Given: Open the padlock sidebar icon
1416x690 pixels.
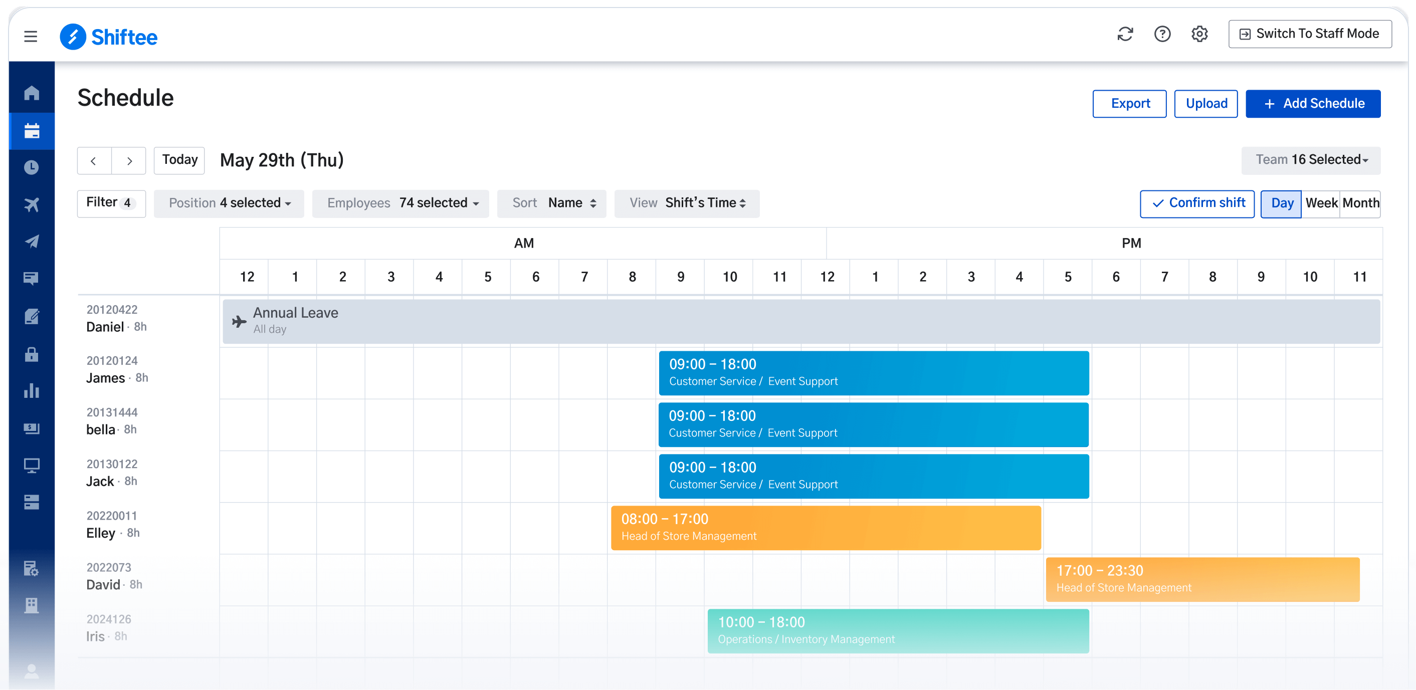Looking at the screenshot, I should tap(32, 354).
